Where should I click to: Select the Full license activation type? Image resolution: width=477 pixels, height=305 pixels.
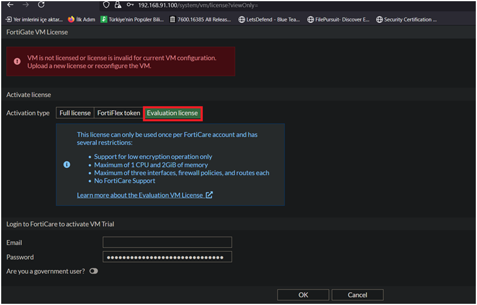click(x=75, y=113)
